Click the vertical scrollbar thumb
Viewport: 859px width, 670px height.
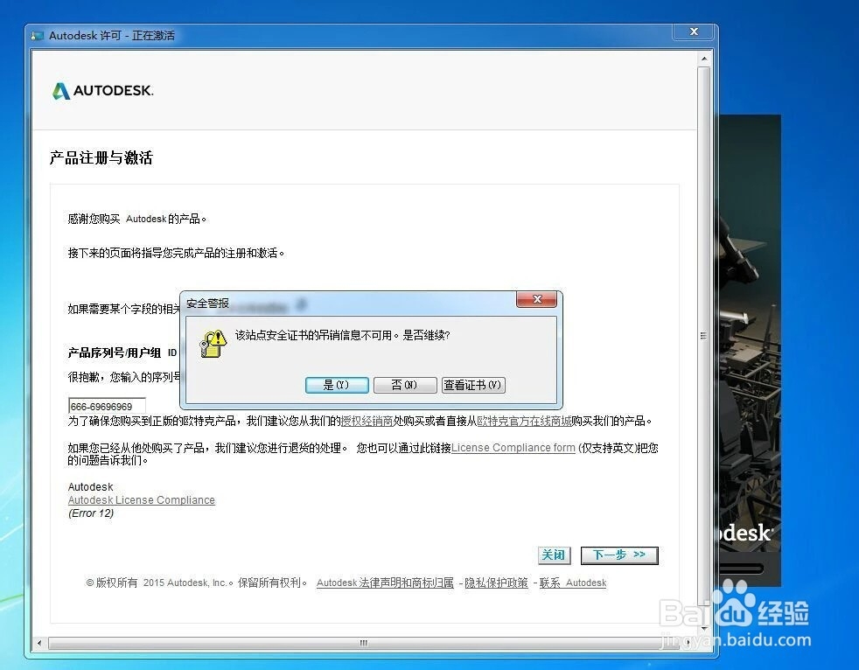click(x=704, y=335)
